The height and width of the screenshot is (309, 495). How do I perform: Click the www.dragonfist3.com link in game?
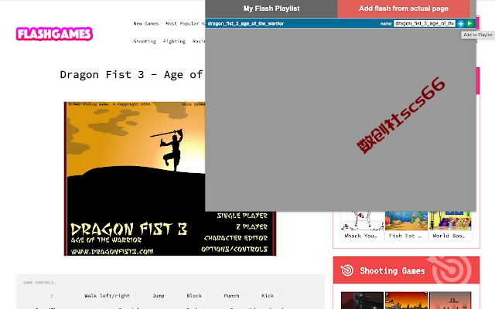pos(112,252)
